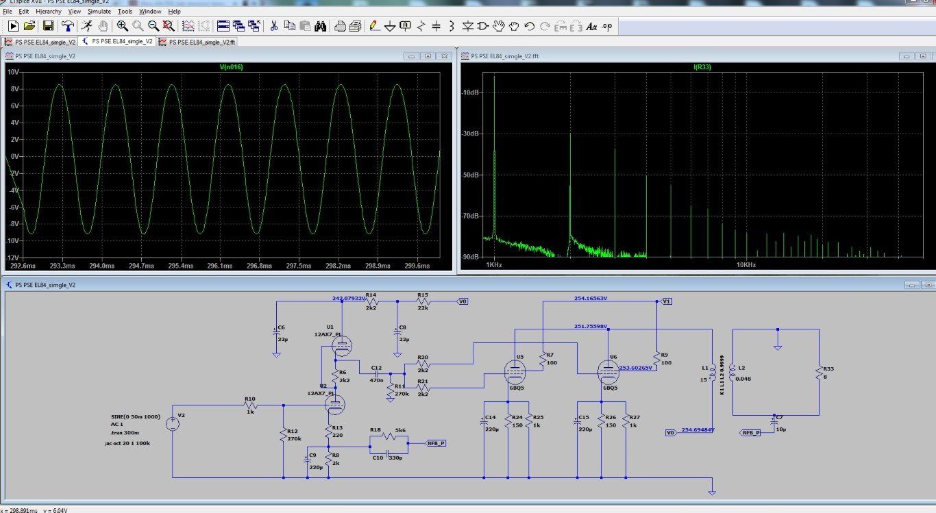Screen dimensions: 936x513
Task: Select the Move tool open-hand icon
Action: click(x=498, y=26)
